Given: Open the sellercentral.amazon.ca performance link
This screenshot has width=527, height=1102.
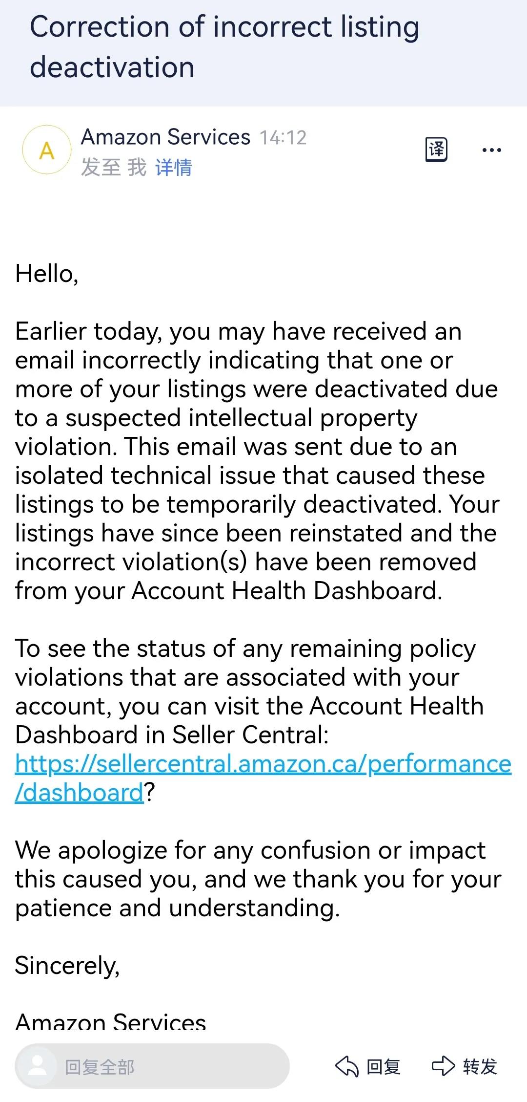Looking at the screenshot, I should (263, 763).
